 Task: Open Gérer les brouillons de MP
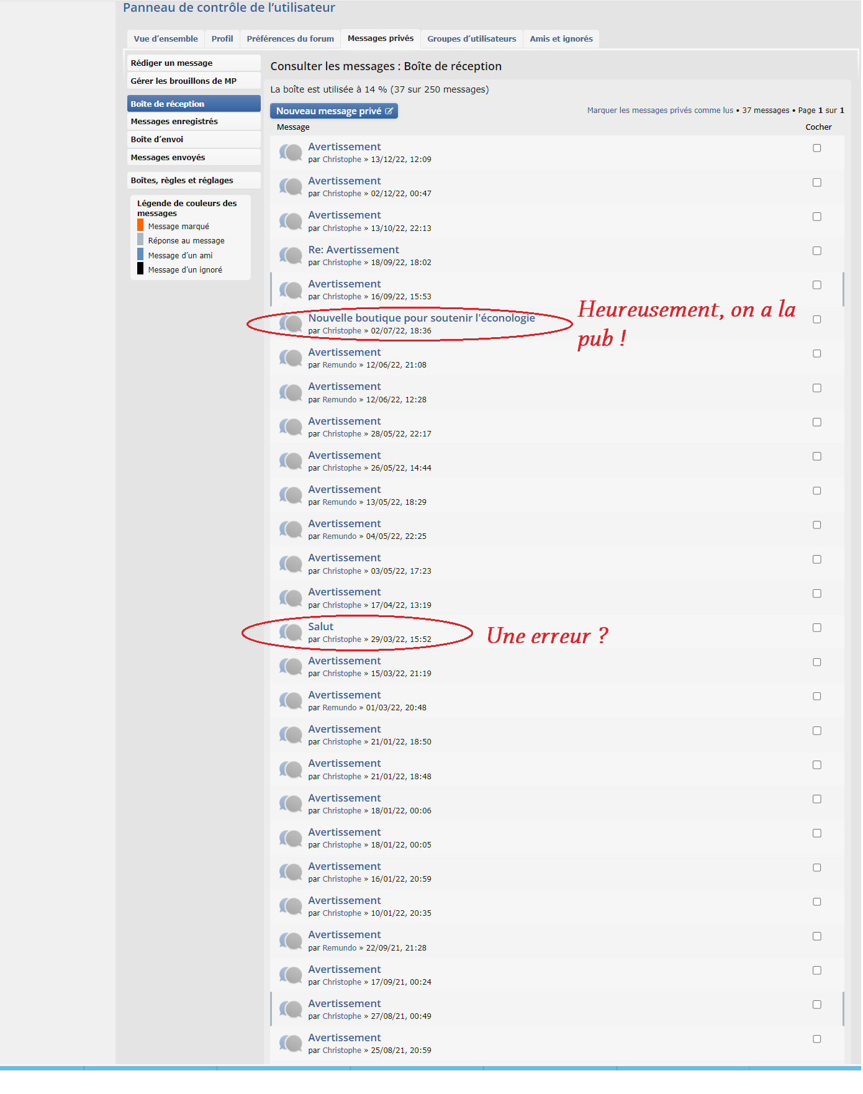[194, 81]
